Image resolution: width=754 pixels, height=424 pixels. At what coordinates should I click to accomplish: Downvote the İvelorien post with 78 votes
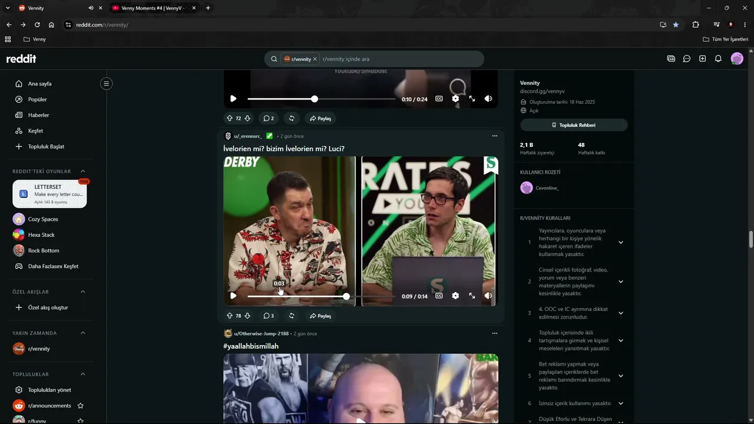coord(247,316)
